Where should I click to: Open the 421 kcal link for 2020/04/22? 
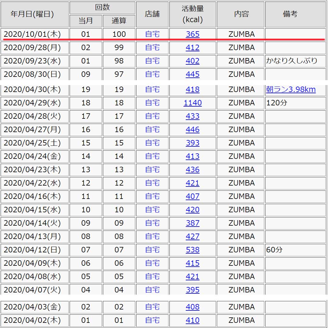[193, 183]
